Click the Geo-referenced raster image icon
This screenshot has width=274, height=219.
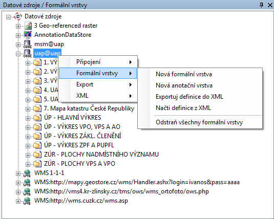28,26
